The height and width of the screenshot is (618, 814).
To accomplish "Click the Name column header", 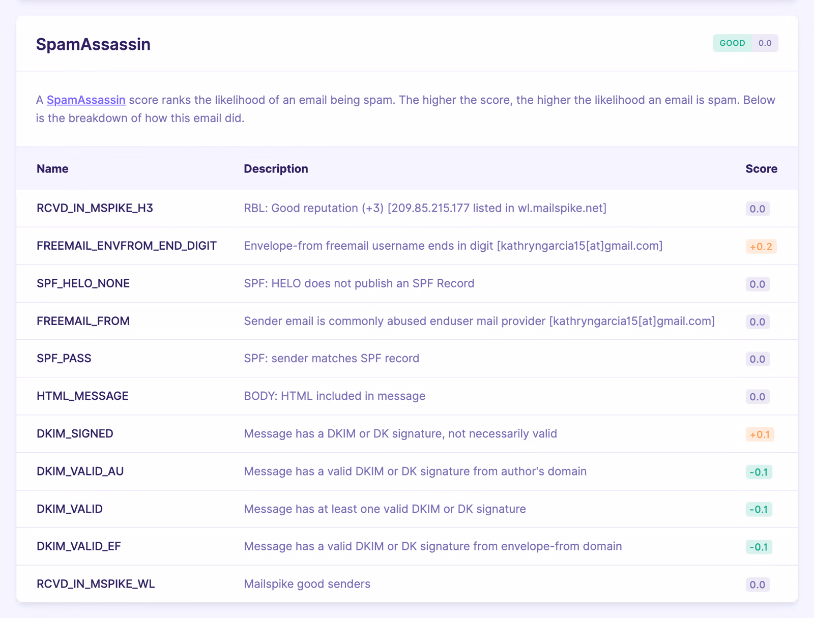I will [52, 169].
